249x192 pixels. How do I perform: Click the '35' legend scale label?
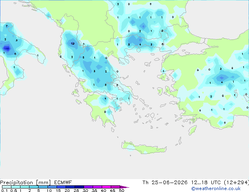pos(94,190)
